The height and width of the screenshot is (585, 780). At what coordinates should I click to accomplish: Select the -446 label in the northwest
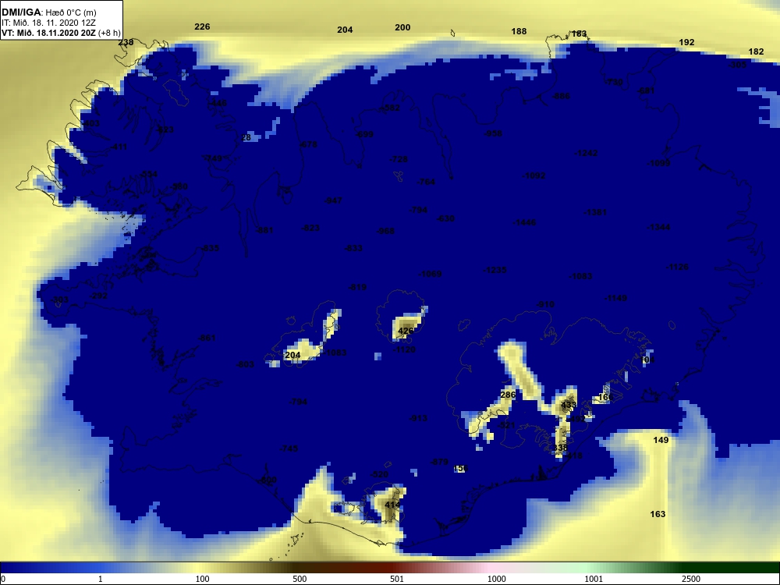click(218, 103)
